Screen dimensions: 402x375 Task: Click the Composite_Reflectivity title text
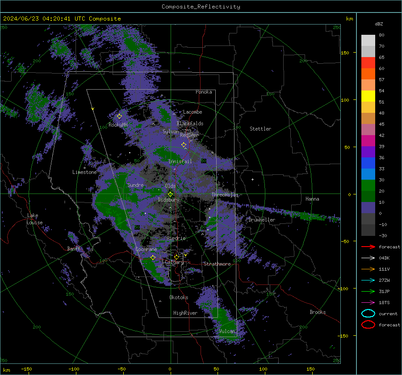pyautogui.click(x=201, y=7)
